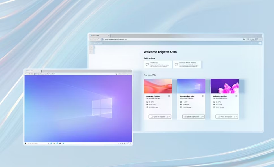The width and height of the screenshot is (274, 167).
Task: Click the Take the tour quick action
Action: point(158,64)
